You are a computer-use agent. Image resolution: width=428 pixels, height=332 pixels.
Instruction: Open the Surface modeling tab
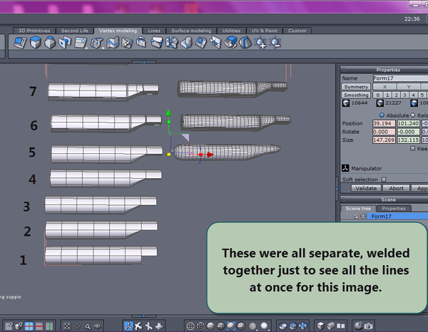[190, 31]
